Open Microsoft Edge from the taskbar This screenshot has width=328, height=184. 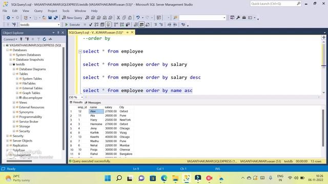pos(164,178)
